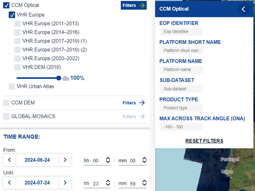Viewport: 255px width, 191px height.
Task: Adjust the From hour stepper
Action: pyautogui.click(x=108, y=160)
